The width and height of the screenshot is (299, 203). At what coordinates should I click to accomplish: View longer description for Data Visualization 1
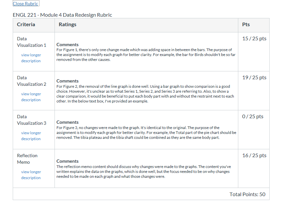[x=31, y=58]
